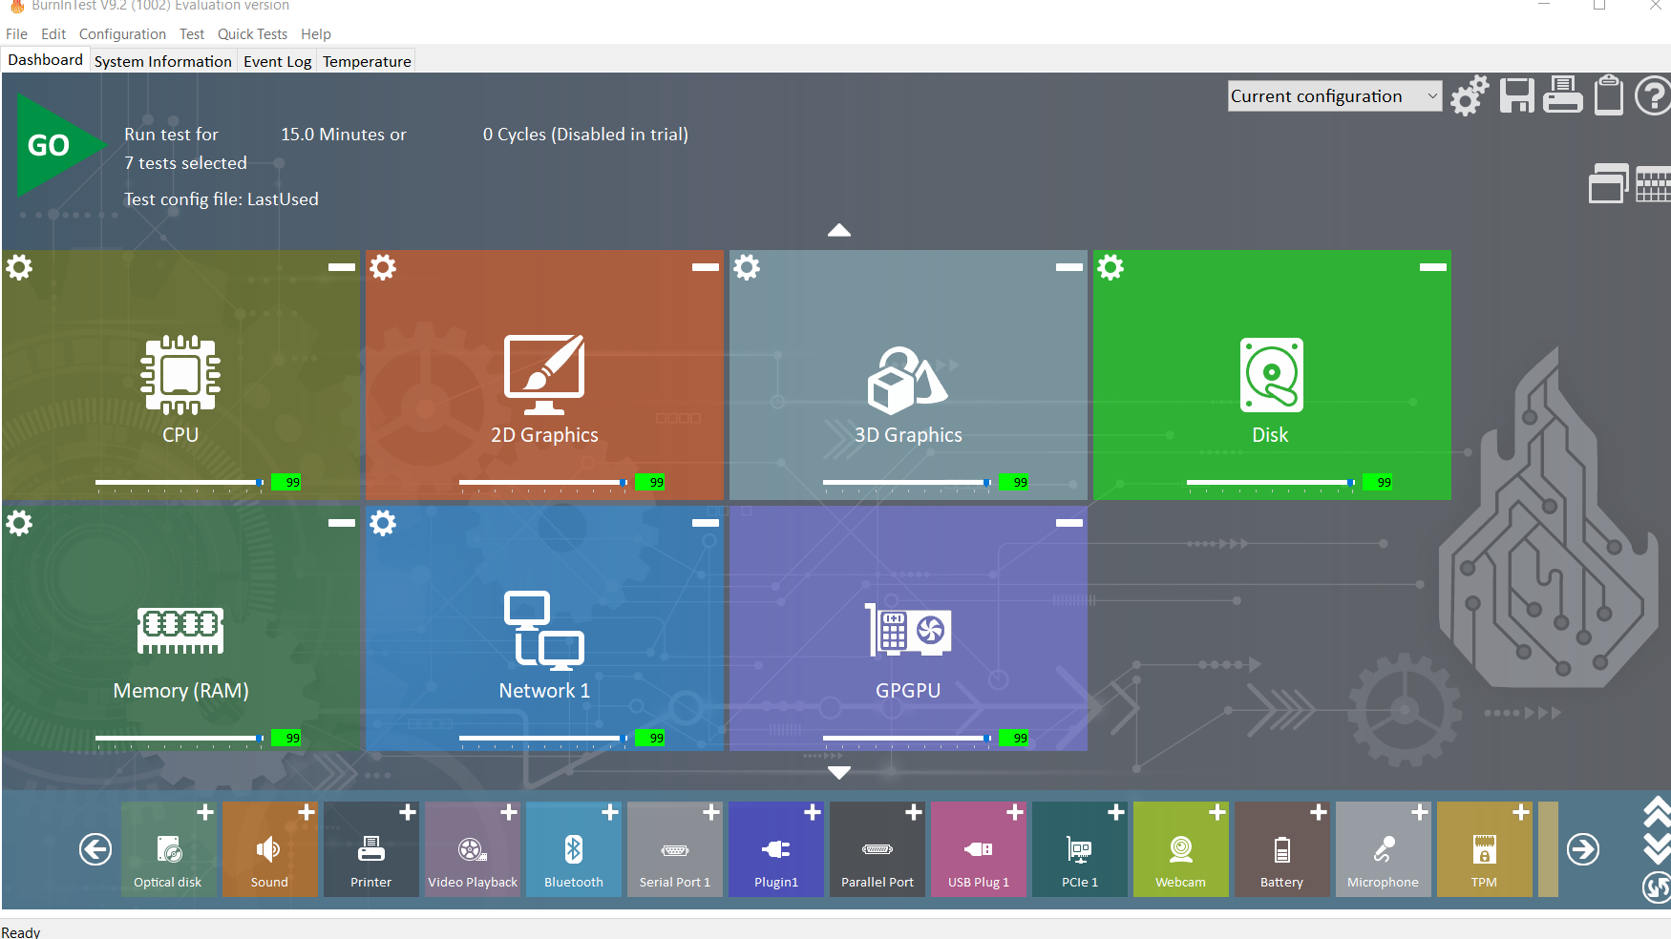Screen dimensions: 1671x939
Task: Click the clipboard icon in toolbar
Action: 1609,94
